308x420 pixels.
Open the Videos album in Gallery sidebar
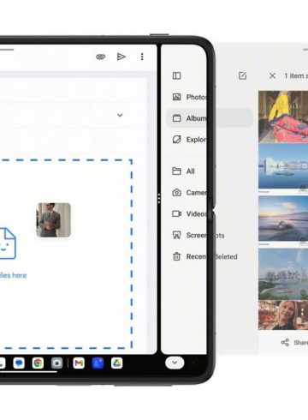[x=189, y=213]
